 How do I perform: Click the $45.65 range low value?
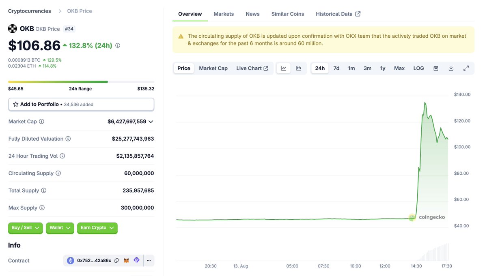click(16, 89)
